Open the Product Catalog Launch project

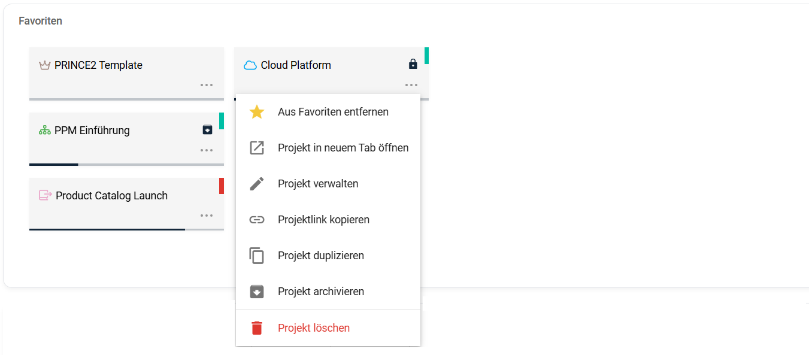[x=111, y=196]
